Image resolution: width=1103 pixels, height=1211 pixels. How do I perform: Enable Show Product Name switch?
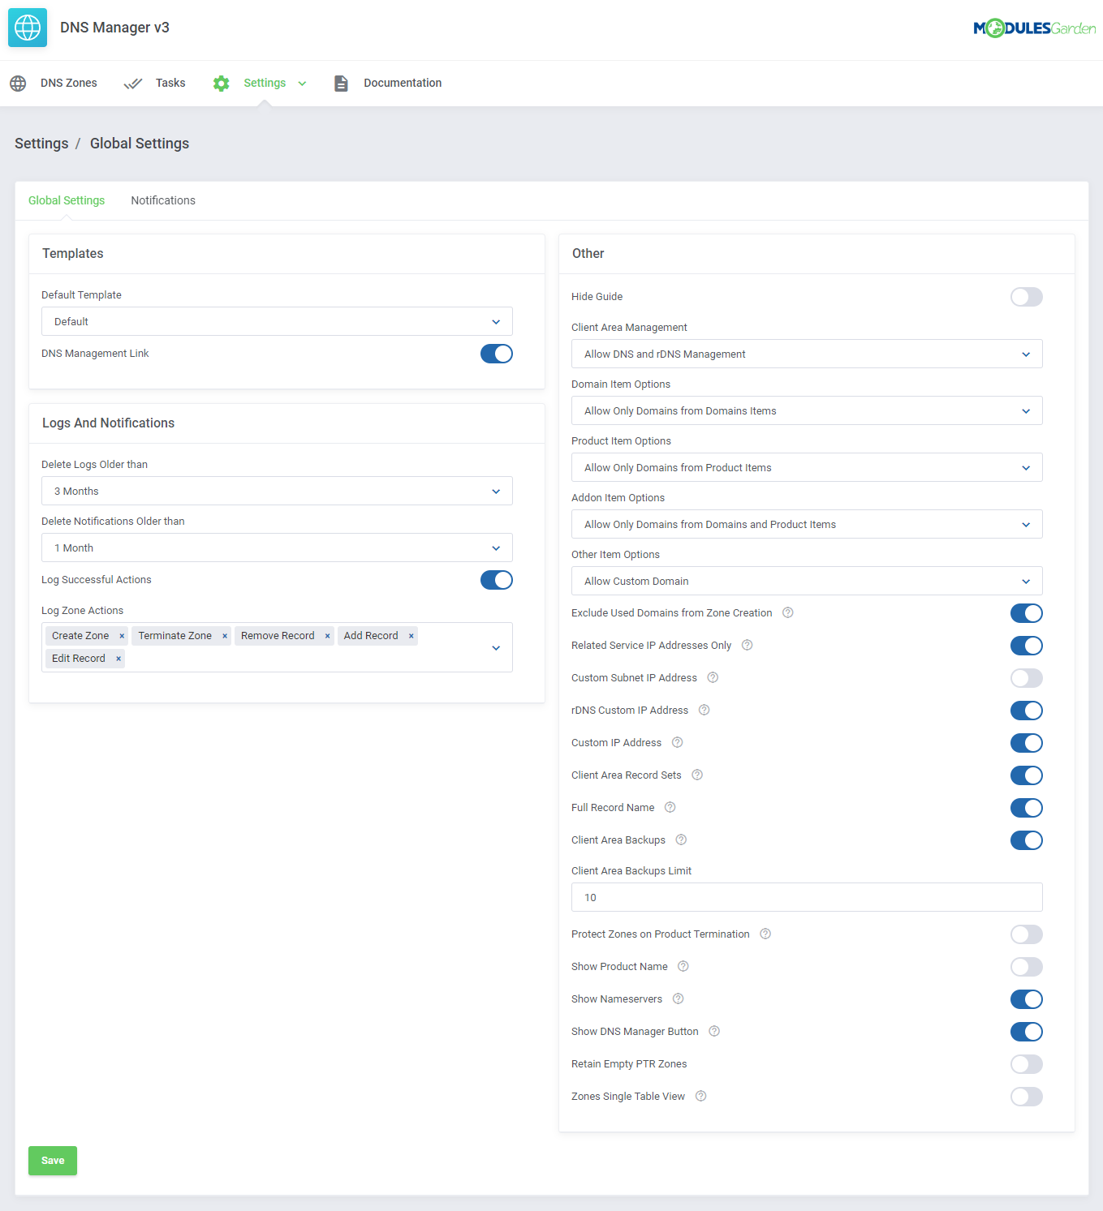[x=1027, y=967]
